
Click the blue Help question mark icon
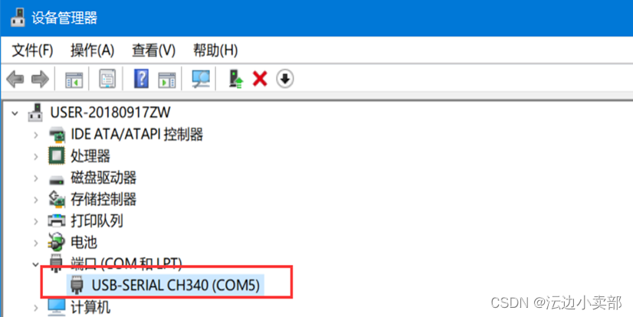[x=141, y=79]
